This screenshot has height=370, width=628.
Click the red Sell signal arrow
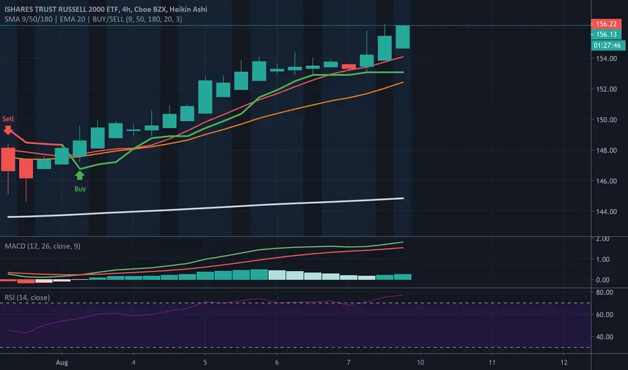7,130
